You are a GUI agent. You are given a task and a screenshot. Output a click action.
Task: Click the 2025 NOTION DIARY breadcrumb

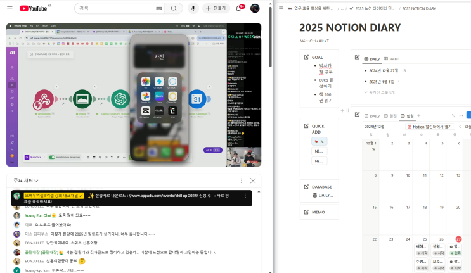pos(419,8)
